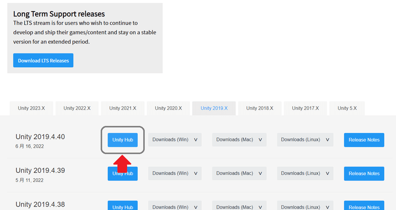
Task: Click Unity Hub for Unity 2019.4.40
Action: 123,140
